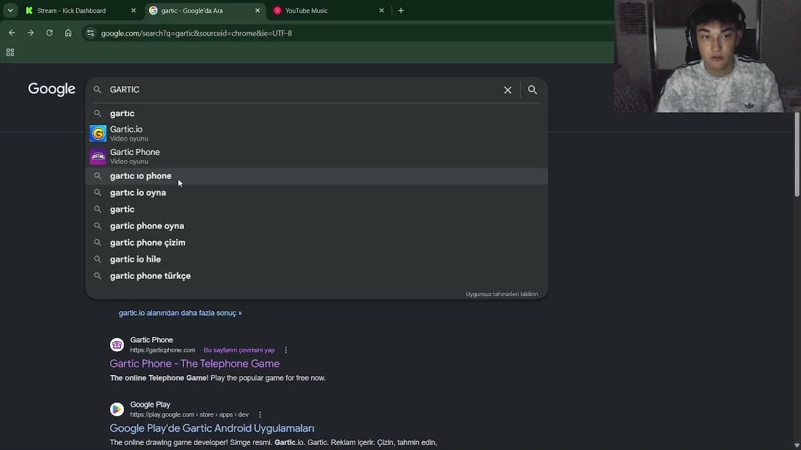
Task: Click the search icon beside 'gartic phone türkçe'
Action: [97, 276]
